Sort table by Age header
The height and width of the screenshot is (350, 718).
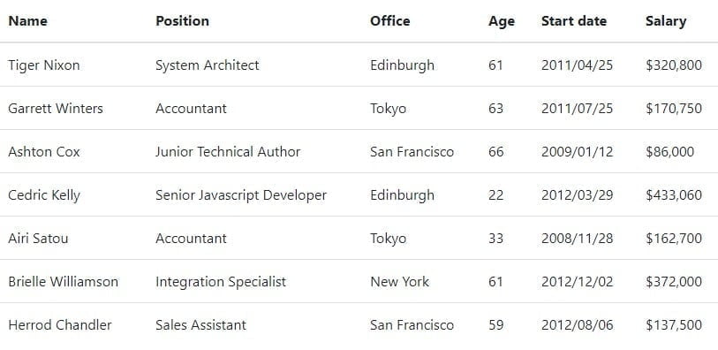tap(502, 21)
